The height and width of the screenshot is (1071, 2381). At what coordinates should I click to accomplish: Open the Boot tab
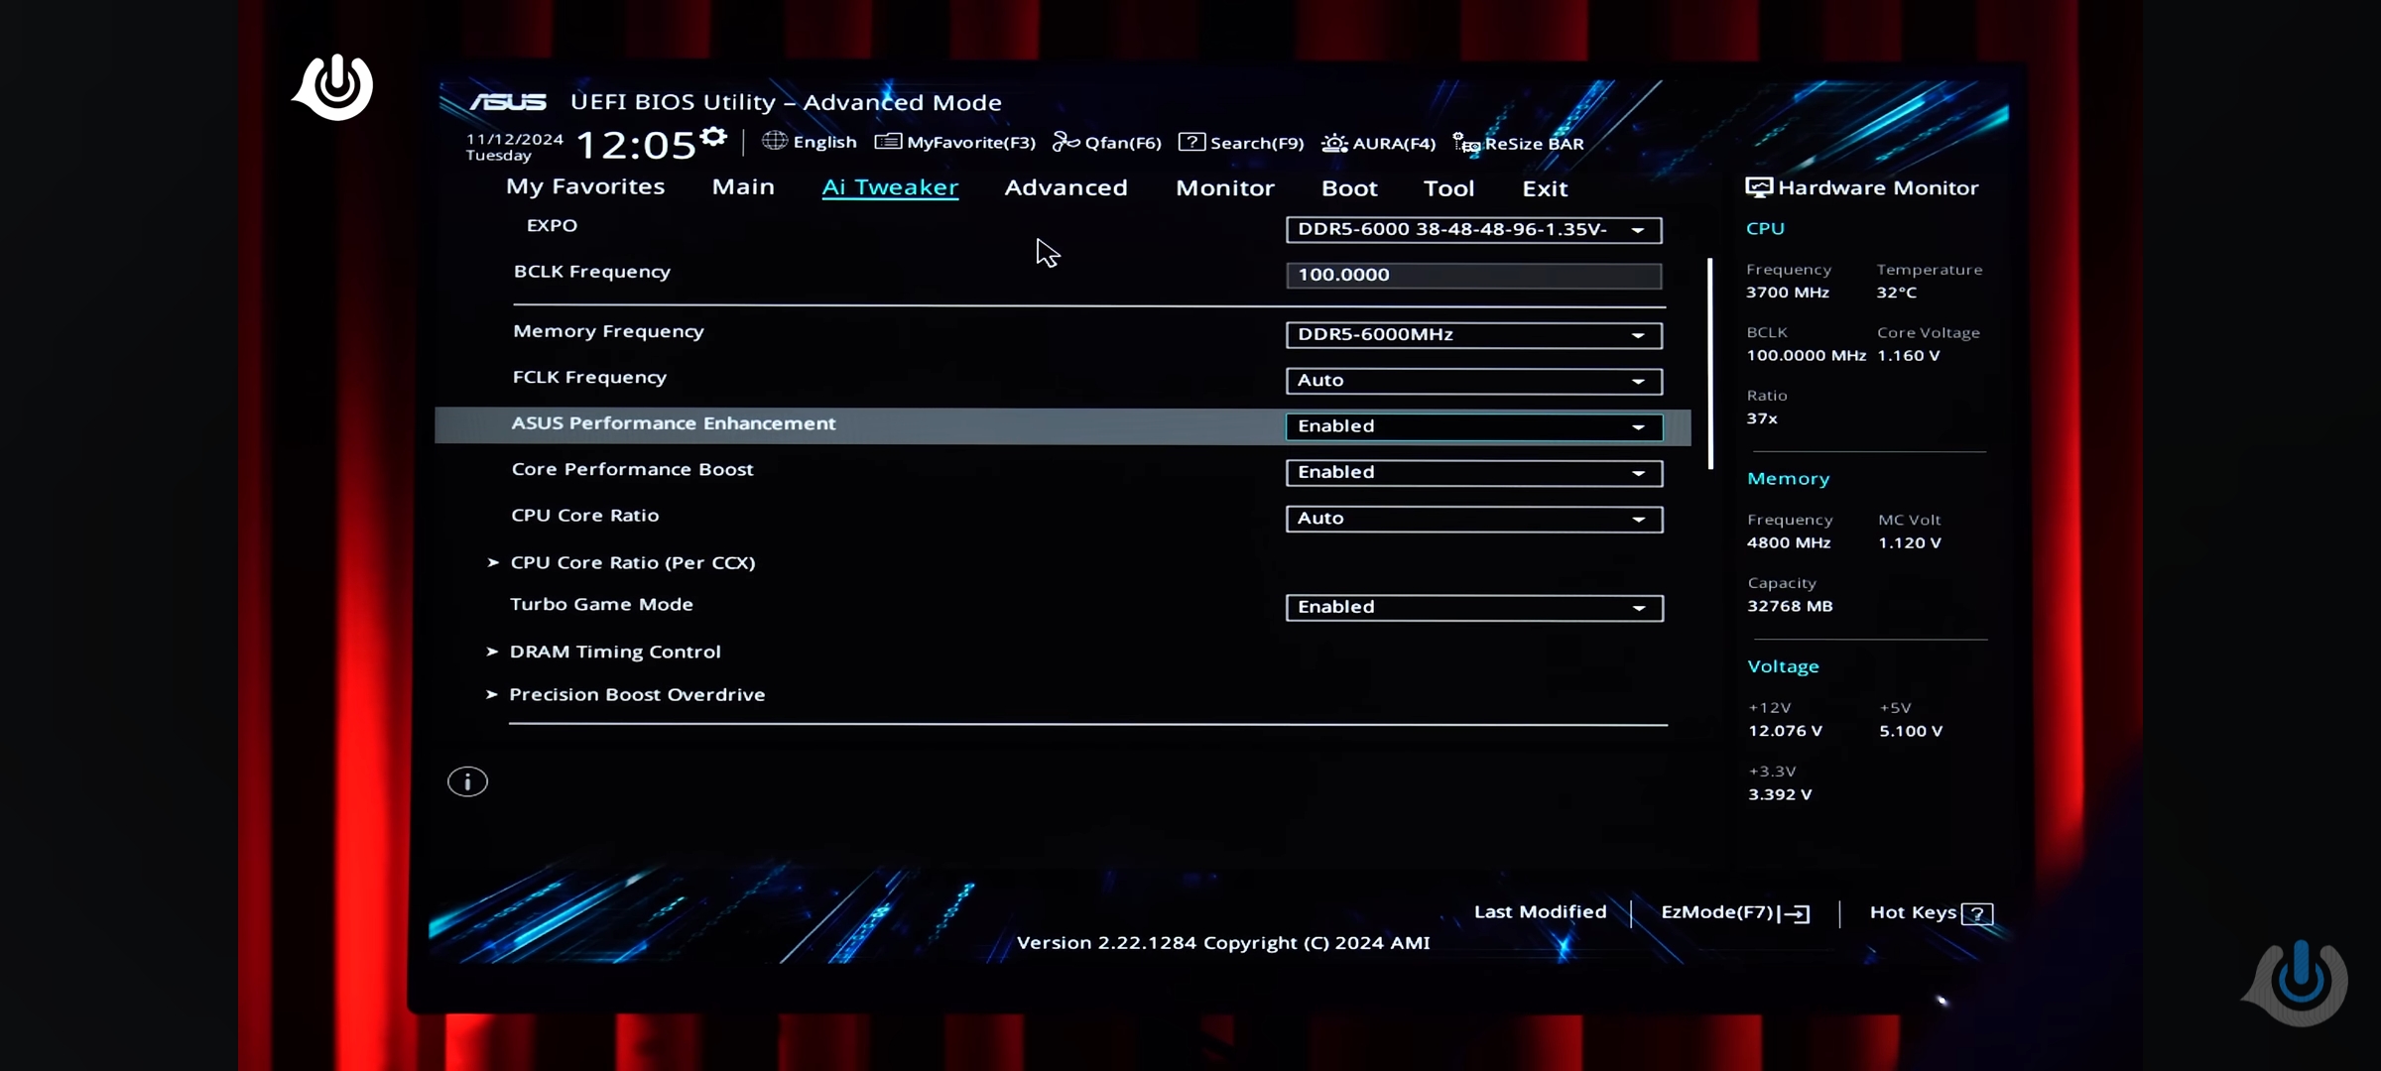1349,188
